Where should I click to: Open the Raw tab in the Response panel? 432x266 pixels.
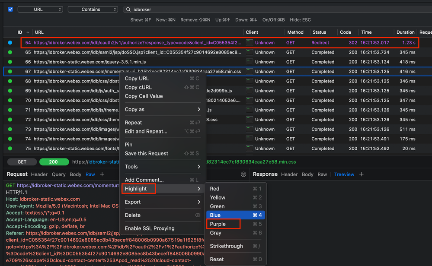[322, 174]
